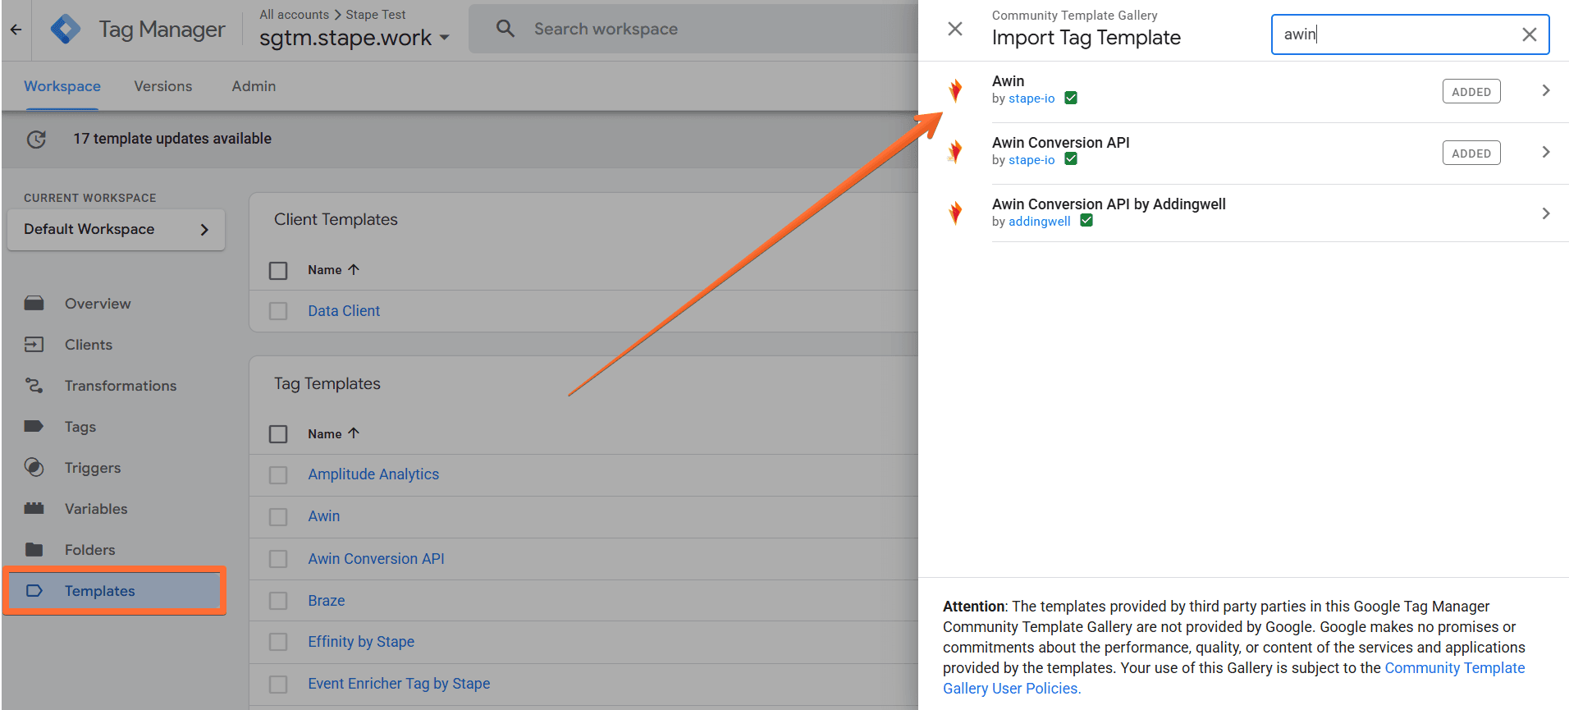Select all Tag Templates with header checkbox
Viewport: 1569px width, 710px height.
point(278,434)
